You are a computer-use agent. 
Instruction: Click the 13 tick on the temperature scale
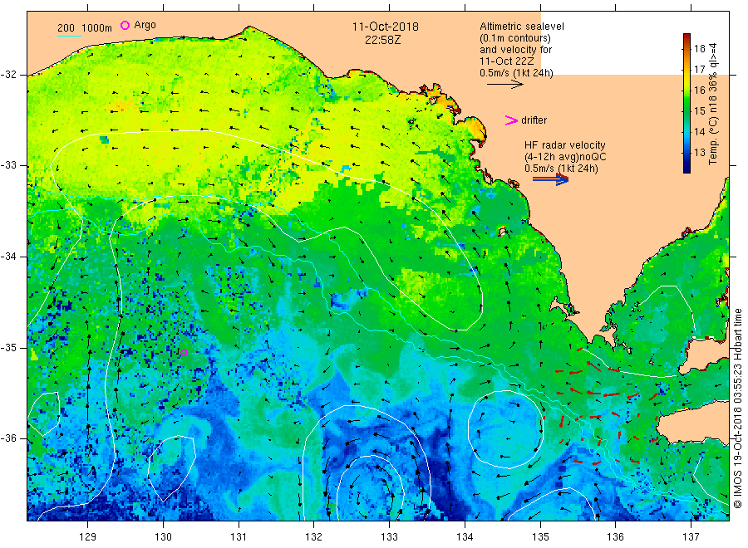[x=699, y=153]
